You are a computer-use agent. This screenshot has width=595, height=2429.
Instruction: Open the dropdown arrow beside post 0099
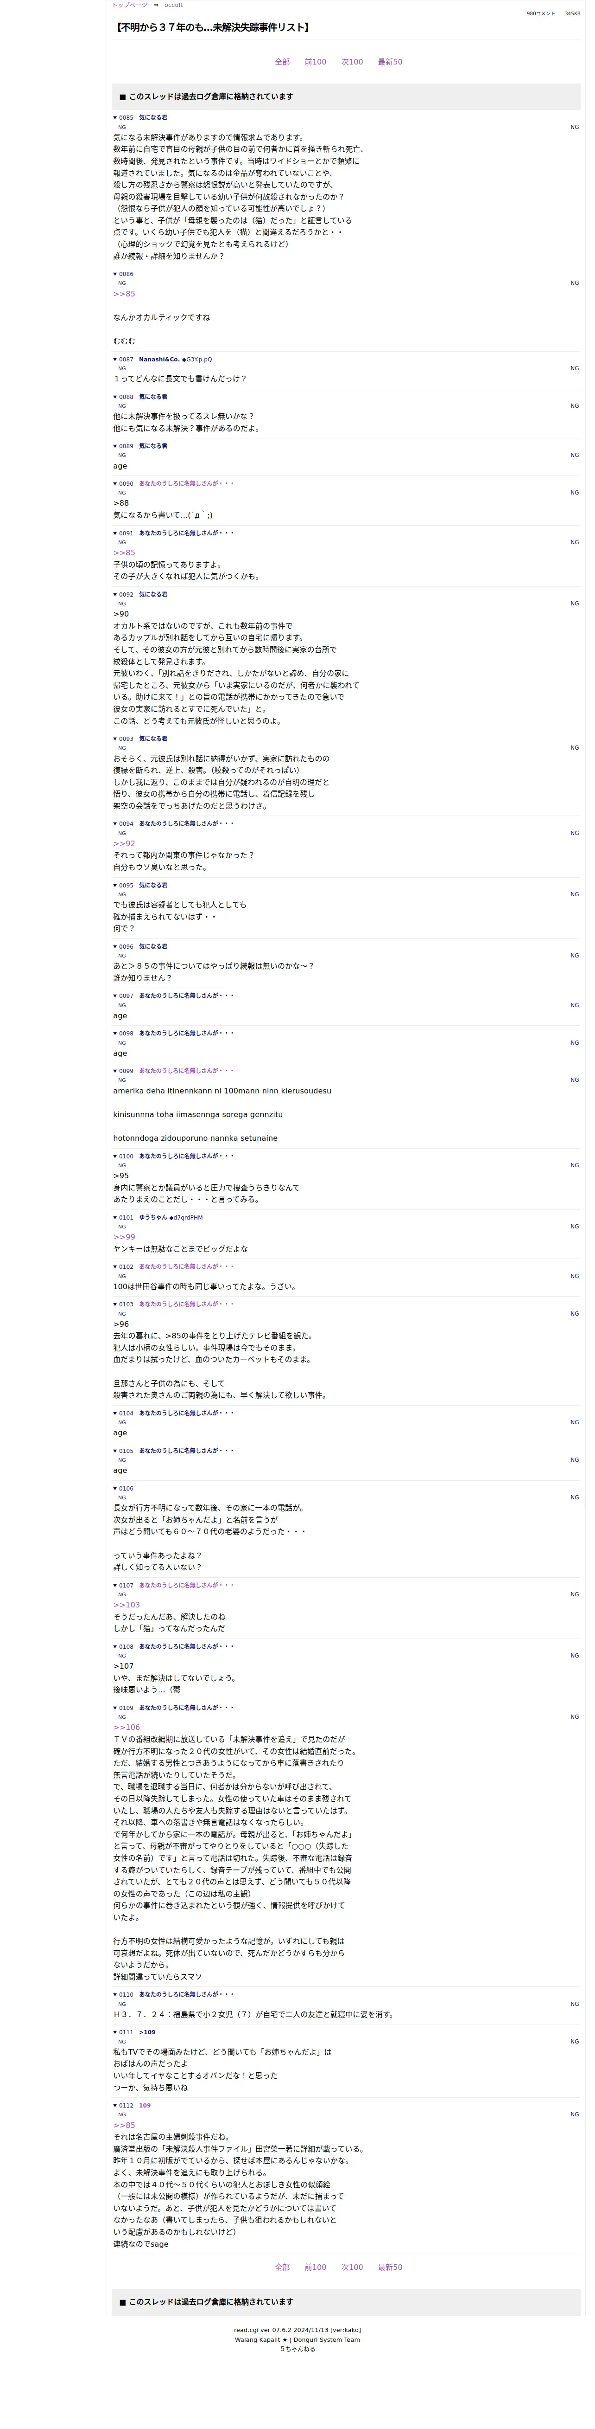[116, 1071]
